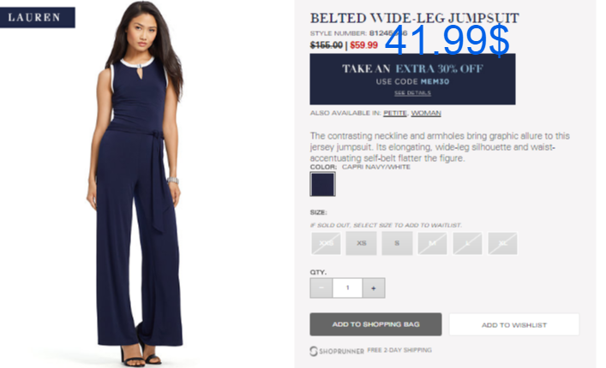Open the Petite availability link
The image size is (606, 368).
coord(395,113)
